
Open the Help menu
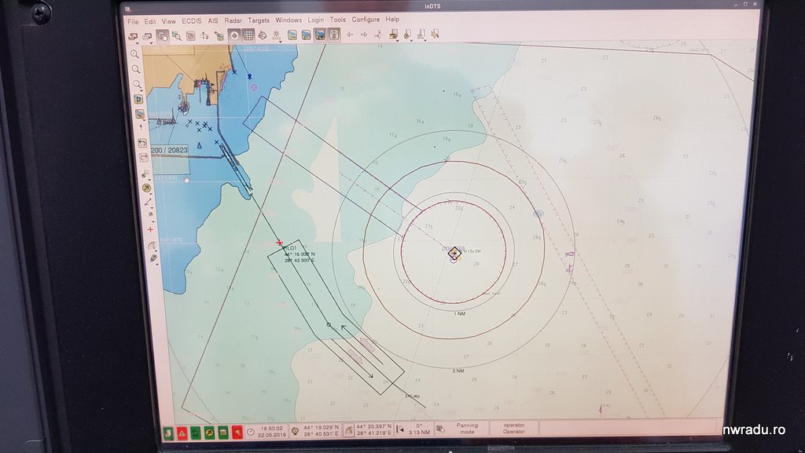(x=392, y=19)
